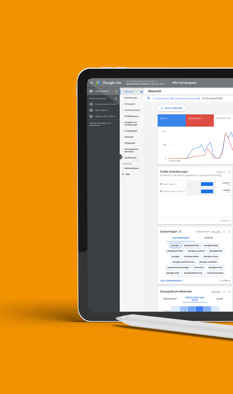233x394 pixels.
Task: Click the Durchschn. CPC metric tile
Action: [x=223, y=120]
